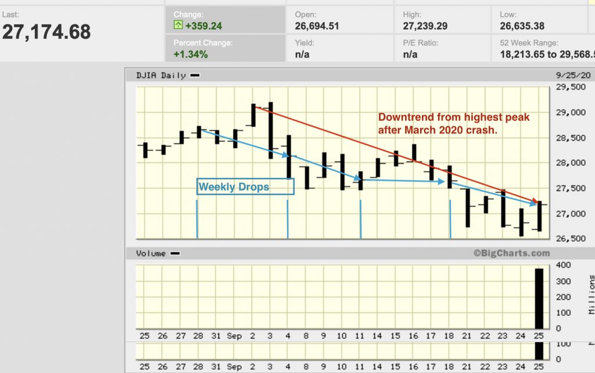Click the Volume legend marker
The width and height of the screenshot is (595, 373).
[175, 253]
